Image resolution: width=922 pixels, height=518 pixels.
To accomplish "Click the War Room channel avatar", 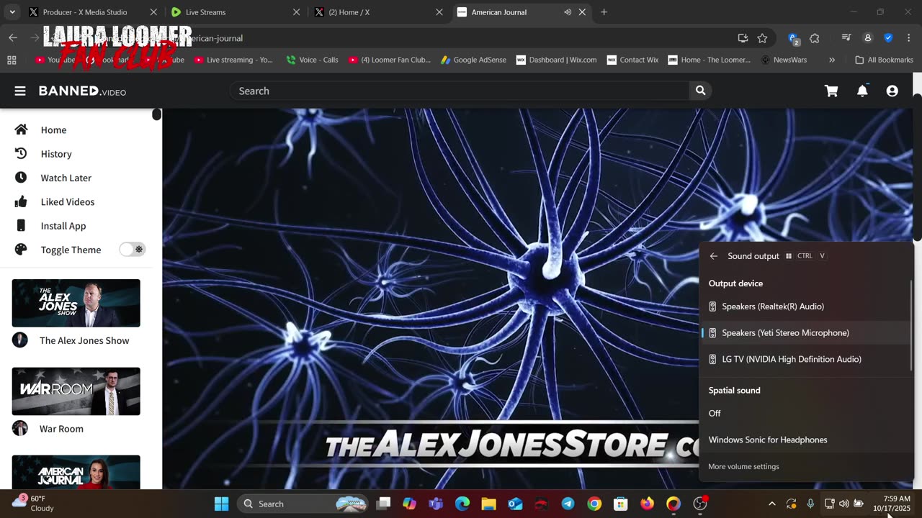I will (20, 429).
